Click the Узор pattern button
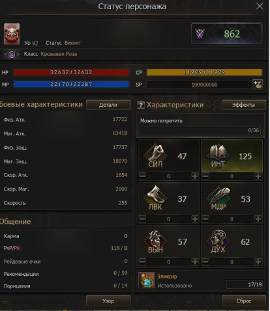This screenshot has height=311, width=270. (x=108, y=301)
